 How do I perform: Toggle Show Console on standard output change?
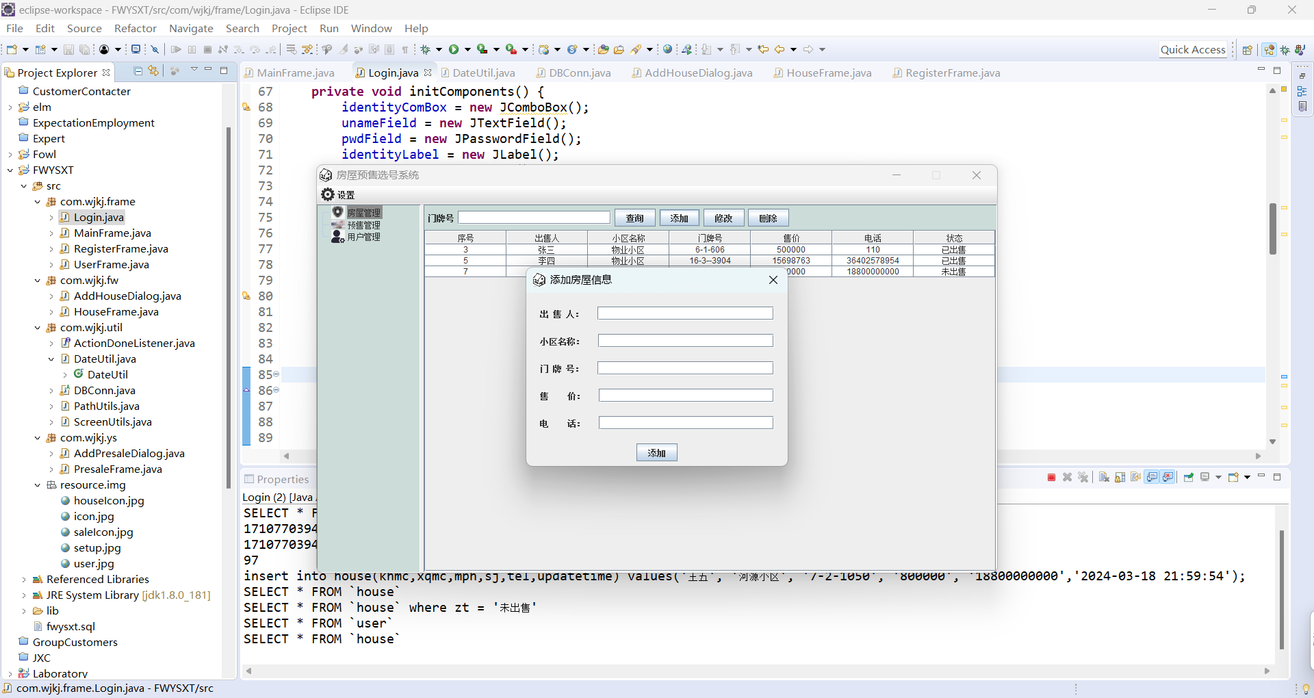click(1152, 478)
